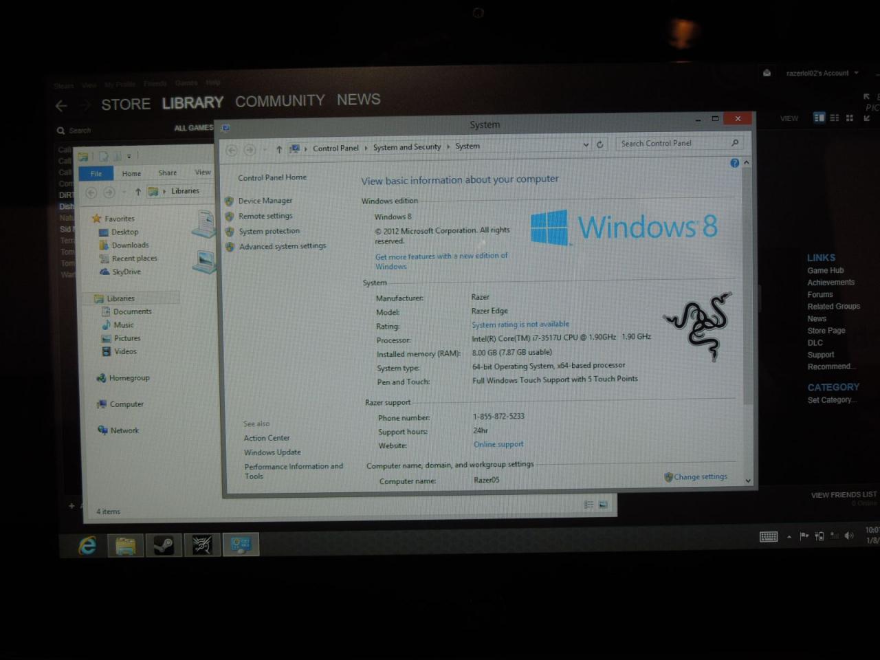Screen dimensions: 880x660
Task: Open Help in the System window
Action: [734, 163]
